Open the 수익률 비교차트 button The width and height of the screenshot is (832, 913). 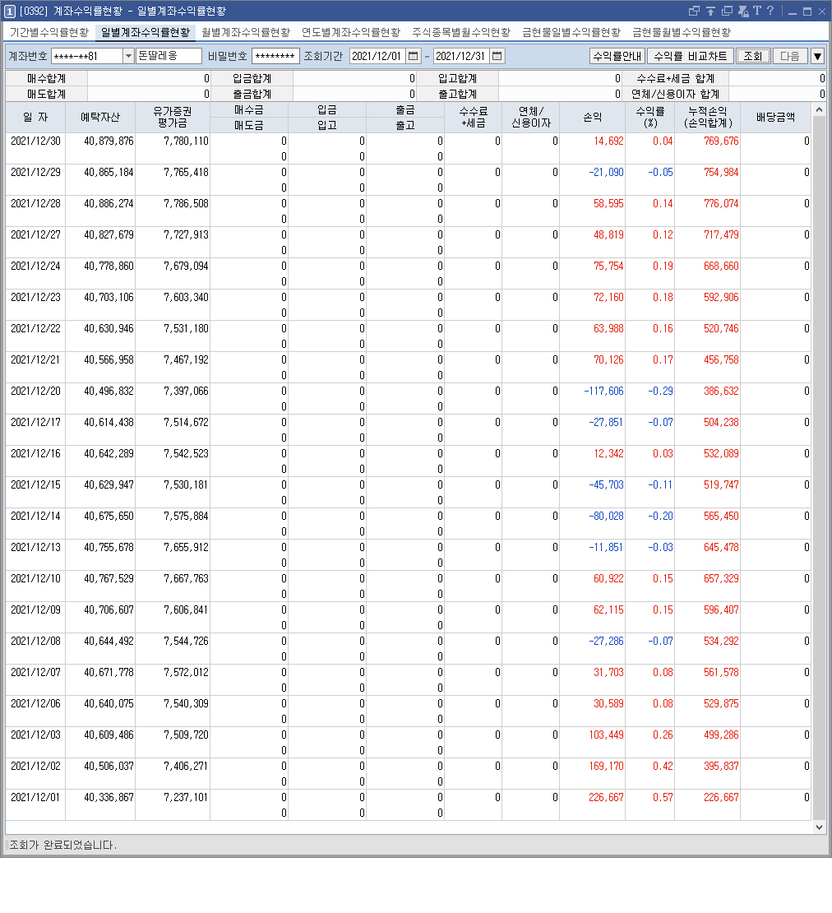pos(691,56)
